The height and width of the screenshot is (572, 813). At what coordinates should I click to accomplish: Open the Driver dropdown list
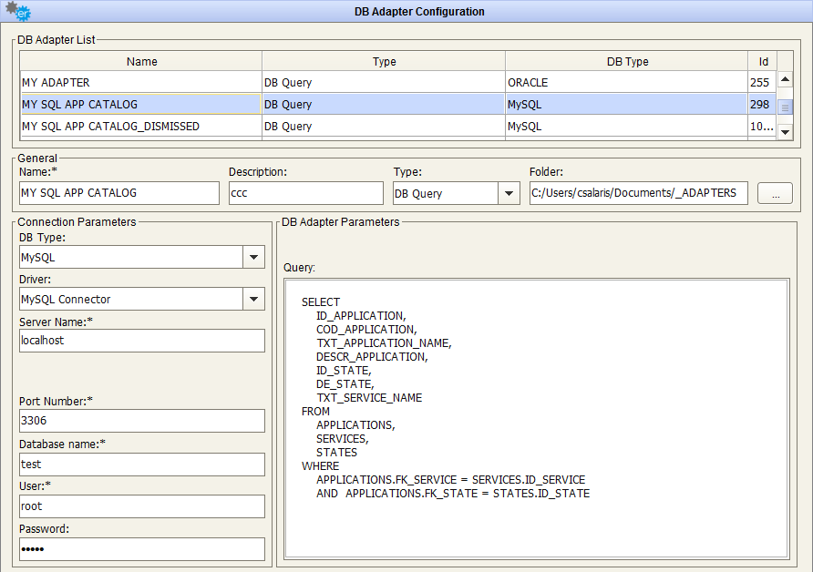[x=253, y=300]
